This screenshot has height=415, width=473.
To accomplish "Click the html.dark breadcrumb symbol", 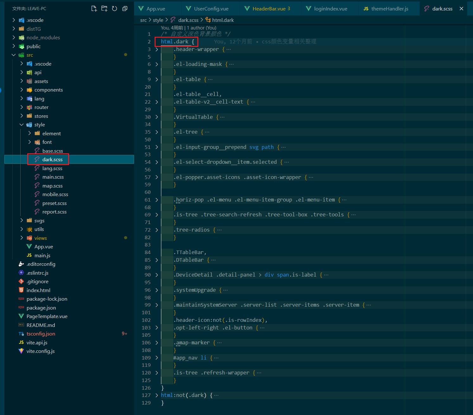I will coord(223,20).
